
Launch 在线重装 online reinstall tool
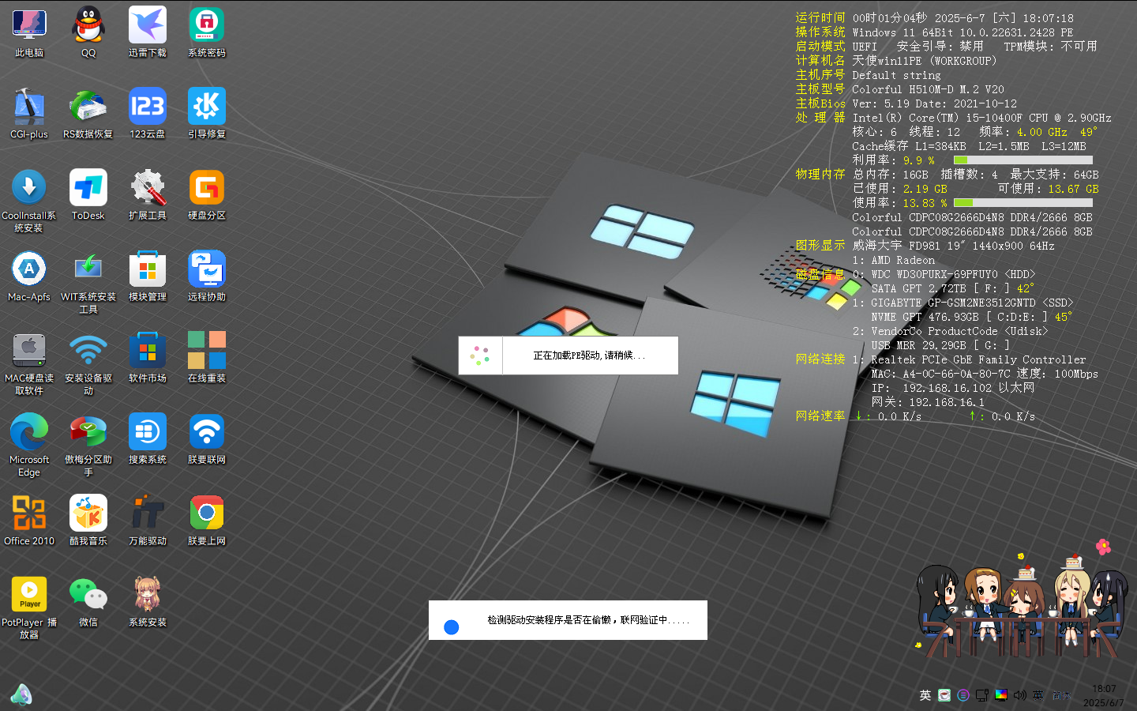tap(206, 350)
